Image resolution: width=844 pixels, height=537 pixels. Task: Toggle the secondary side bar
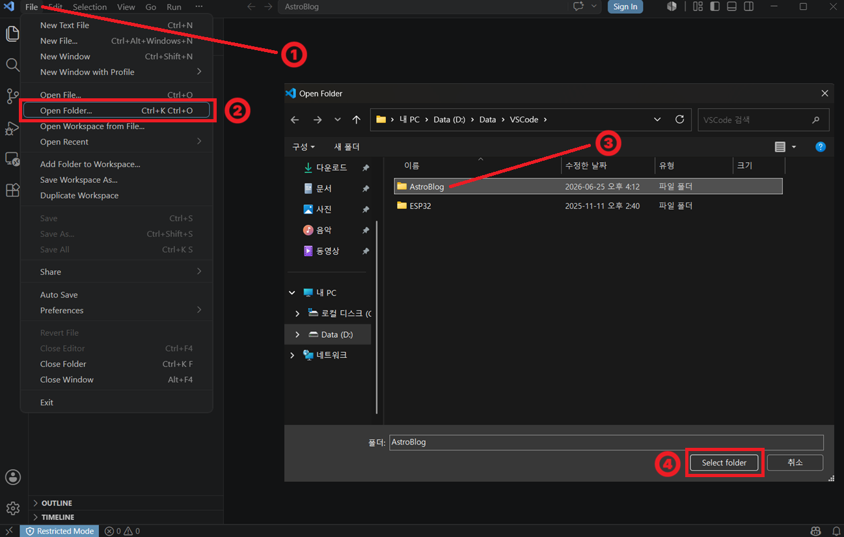click(749, 7)
